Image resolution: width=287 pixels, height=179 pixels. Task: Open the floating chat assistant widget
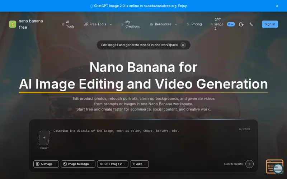(x=275, y=166)
